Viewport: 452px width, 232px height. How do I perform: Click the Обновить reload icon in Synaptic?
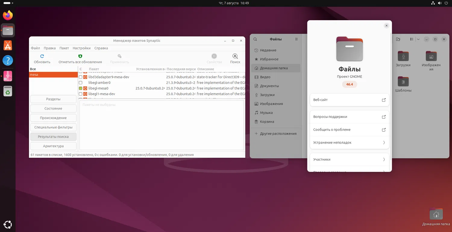pos(42,56)
